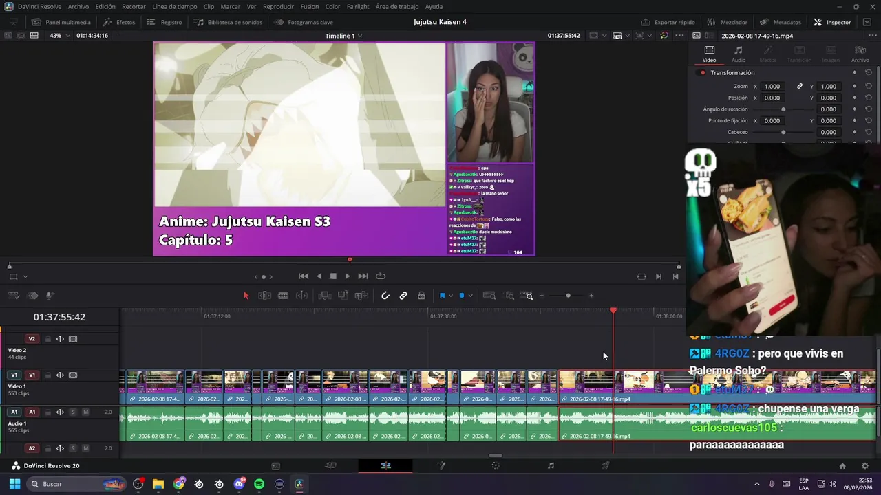Open project manager home icon
The image size is (881, 495).
coord(842,465)
